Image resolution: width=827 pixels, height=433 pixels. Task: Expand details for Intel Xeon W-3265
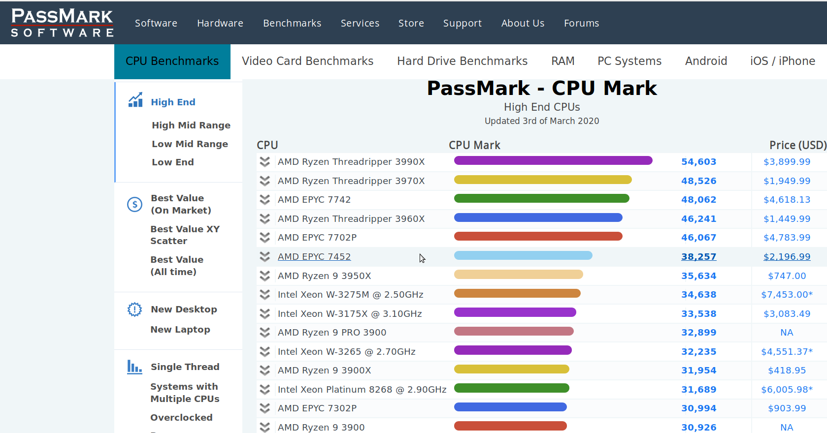[265, 352]
